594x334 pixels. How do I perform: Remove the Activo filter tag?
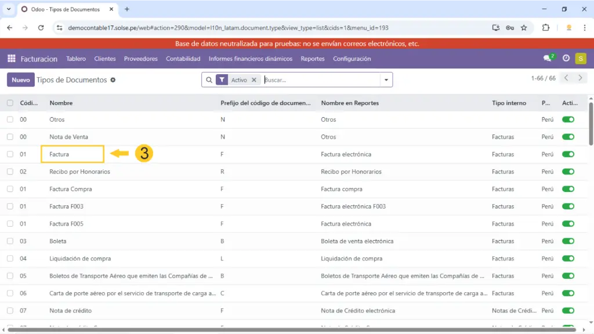click(253, 80)
